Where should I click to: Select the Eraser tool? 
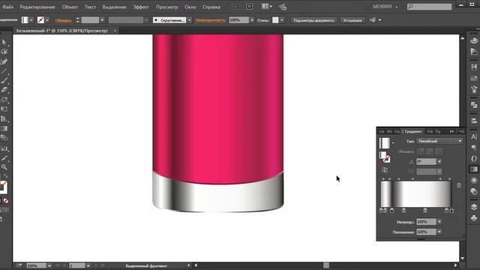point(4,90)
